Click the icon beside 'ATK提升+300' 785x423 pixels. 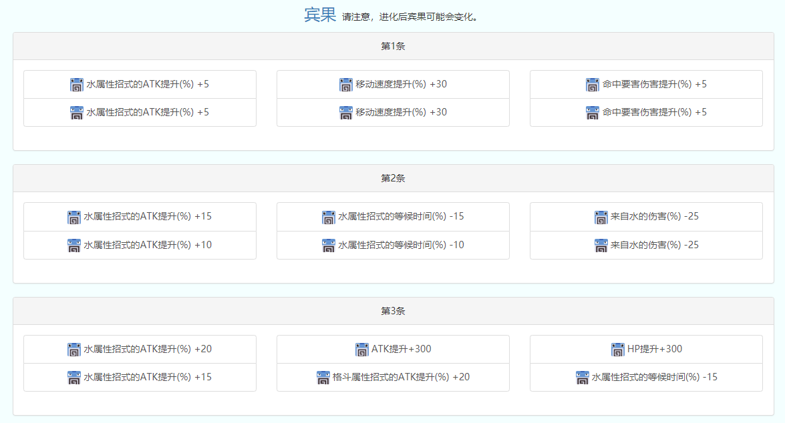pyautogui.click(x=361, y=350)
